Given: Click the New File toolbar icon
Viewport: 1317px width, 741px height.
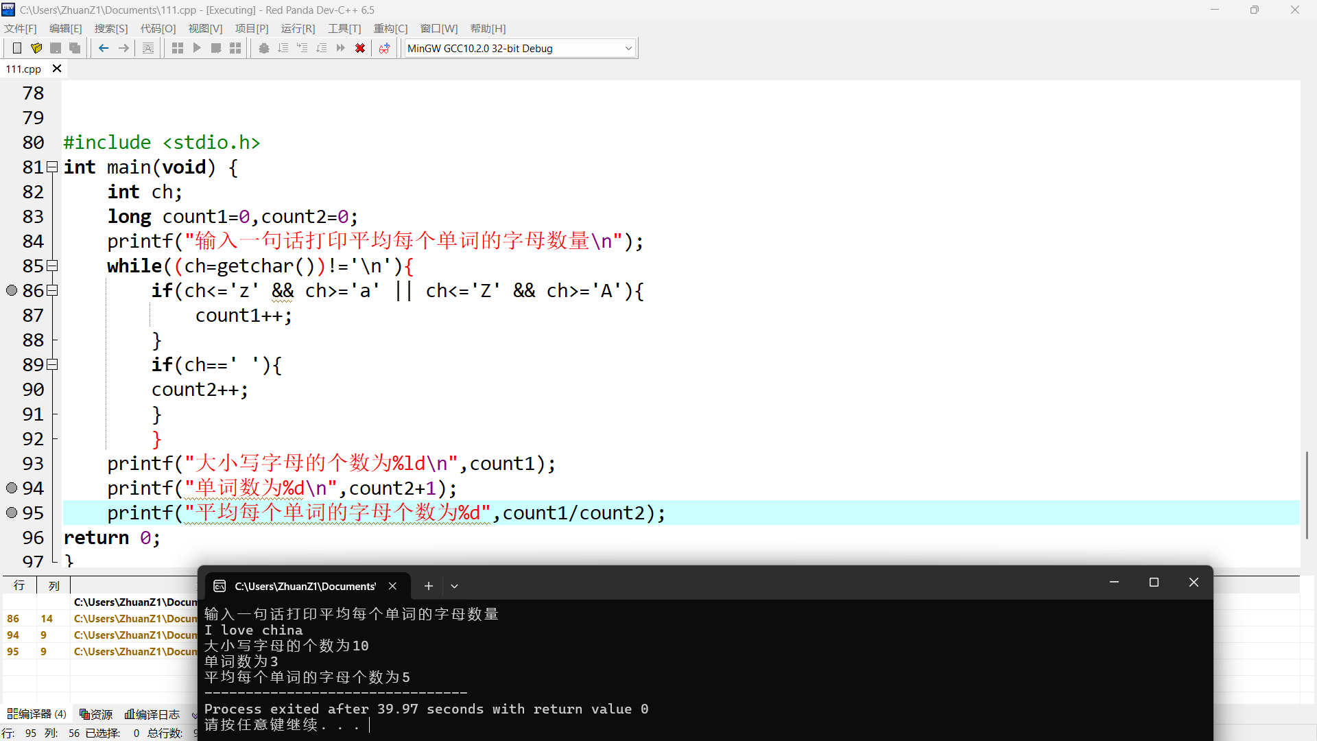Looking at the screenshot, I should coord(17,48).
